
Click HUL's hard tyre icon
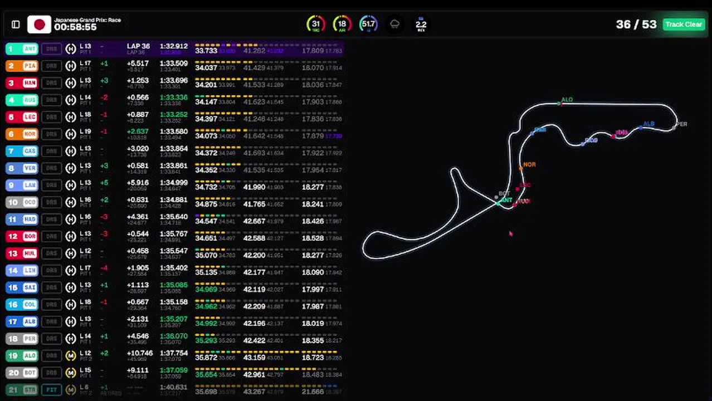point(71,253)
